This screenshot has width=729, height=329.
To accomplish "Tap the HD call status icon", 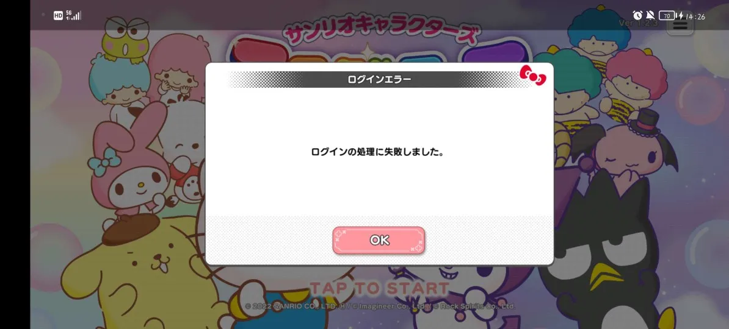I will tap(58, 16).
